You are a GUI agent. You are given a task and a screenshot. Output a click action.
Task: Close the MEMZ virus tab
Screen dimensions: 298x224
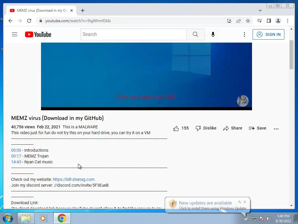pyautogui.click(x=72, y=11)
